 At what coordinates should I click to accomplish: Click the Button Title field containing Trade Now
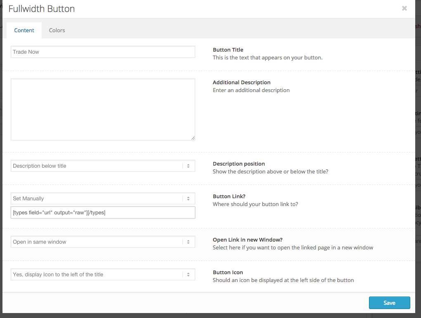(103, 52)
